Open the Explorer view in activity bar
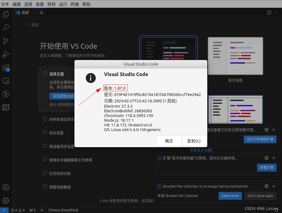282x213 pixels. tap(6, 14)
